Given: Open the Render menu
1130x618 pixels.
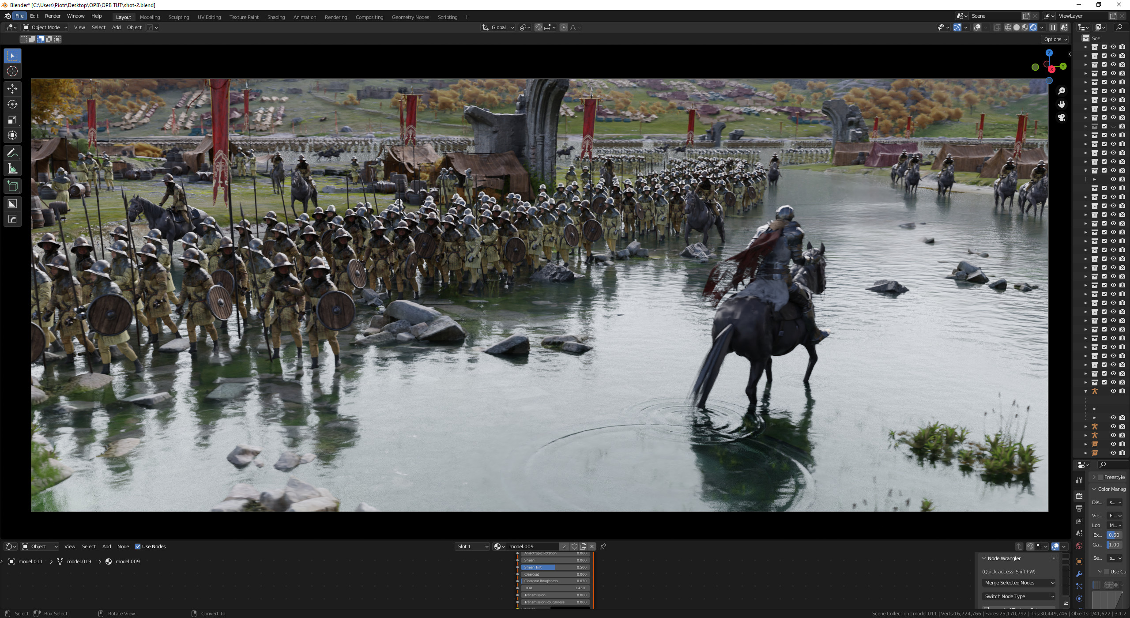Looking at the screenshot, I should [x=53, y=16].
